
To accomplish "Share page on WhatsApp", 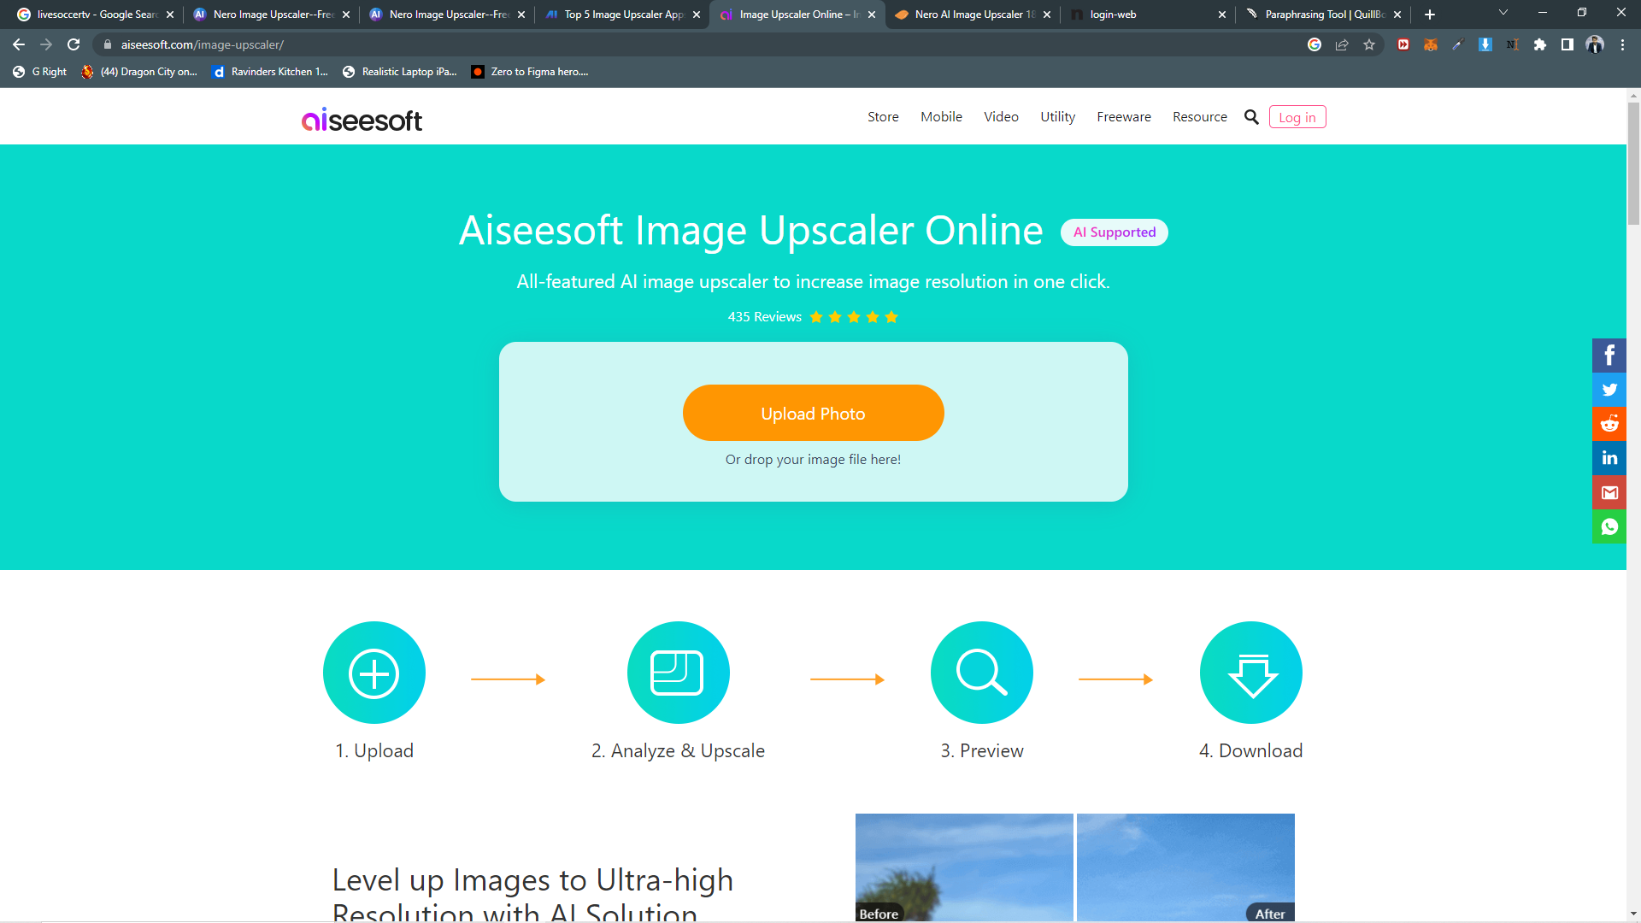I will [1609, 526].
